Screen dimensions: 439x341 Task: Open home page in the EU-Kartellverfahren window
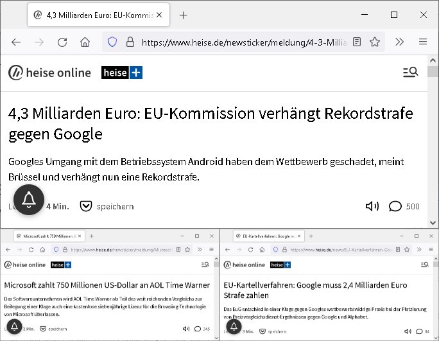point(262,250)
